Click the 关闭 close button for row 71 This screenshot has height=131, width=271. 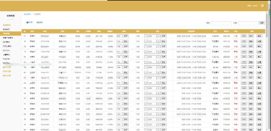(x=244, y=36)
